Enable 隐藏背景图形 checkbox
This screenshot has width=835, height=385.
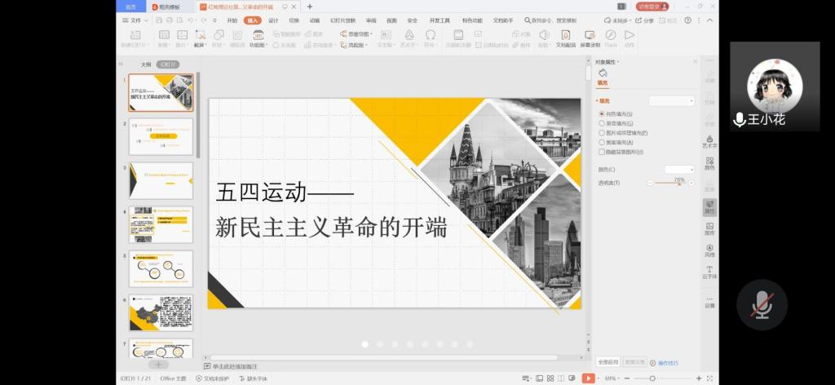(x=602, y=152)
